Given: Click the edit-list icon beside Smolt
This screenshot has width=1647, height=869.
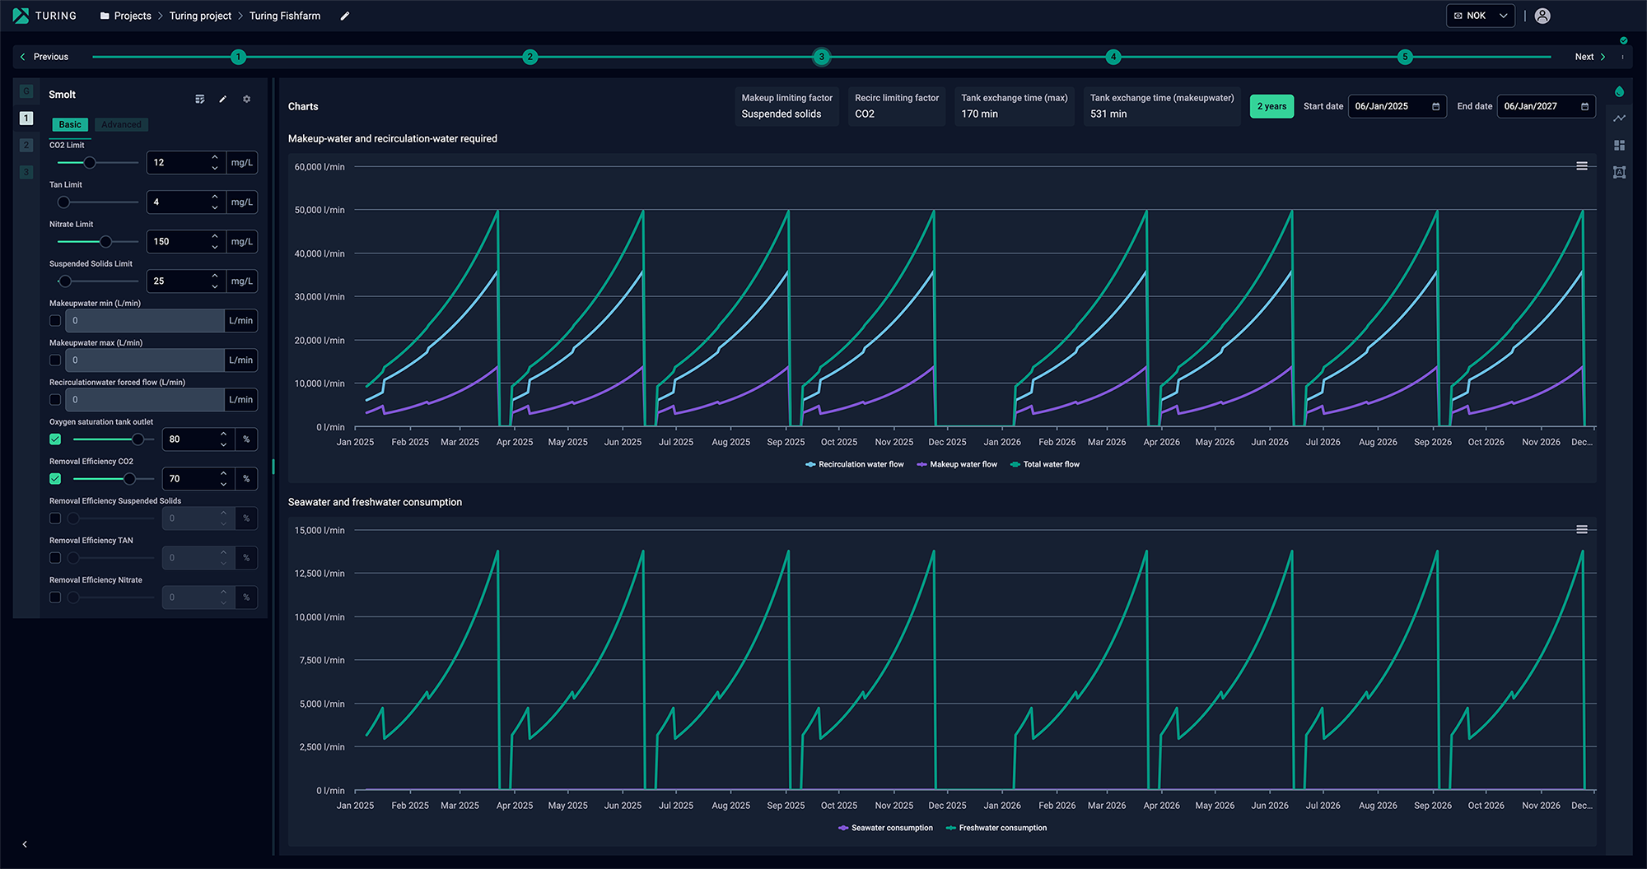Looking at the screenshot, I should pos(199,100).
